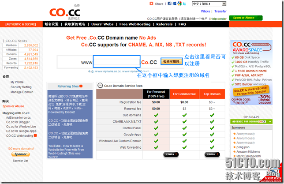
Task: Click the Adsense for Domain CO.CC green banner
Action: 251,121
